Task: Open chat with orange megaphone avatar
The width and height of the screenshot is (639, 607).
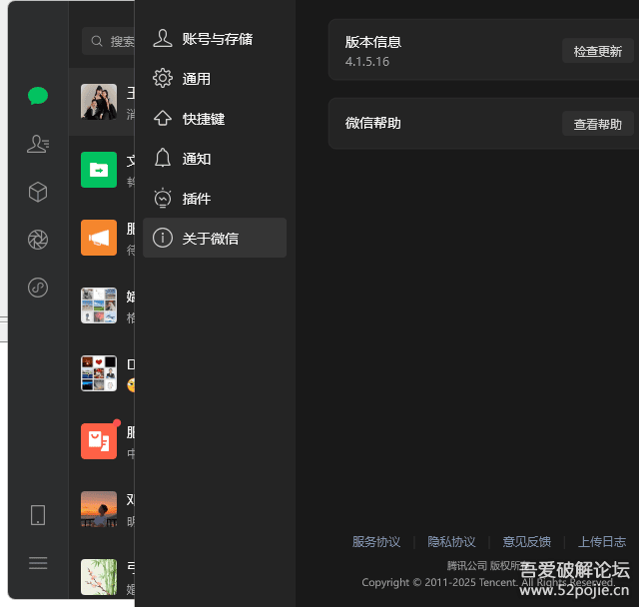Action: click(x=99, y=238)
